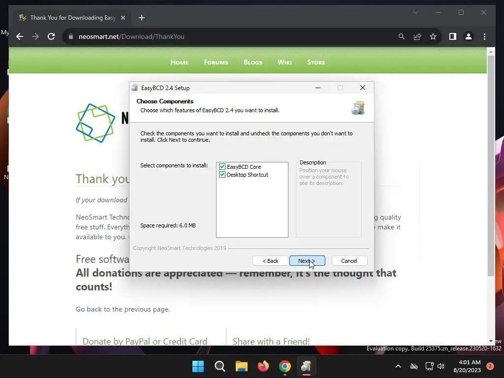Open the Store menu item
Image resolution: width=504 pixels, height=378 pixels.
[316, 62]
